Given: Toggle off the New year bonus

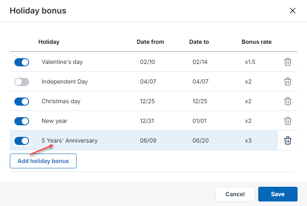Looking at the screenshot, I should (x=22, y=121).
